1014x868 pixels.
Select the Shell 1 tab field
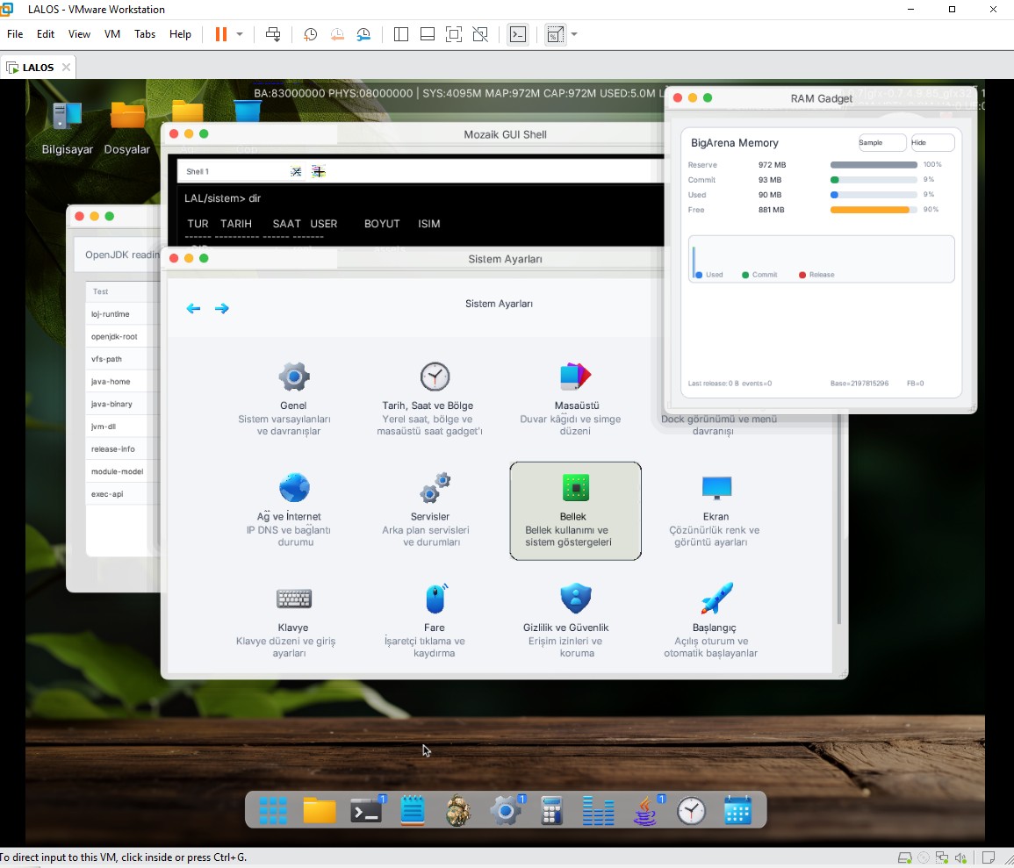tap(233, 171)
